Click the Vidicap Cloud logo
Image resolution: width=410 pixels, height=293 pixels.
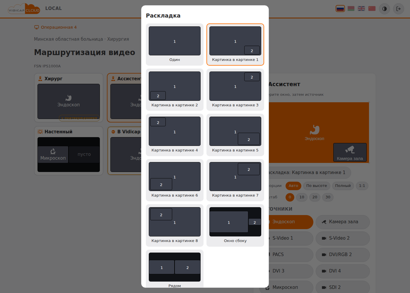[x=24, y=9]
